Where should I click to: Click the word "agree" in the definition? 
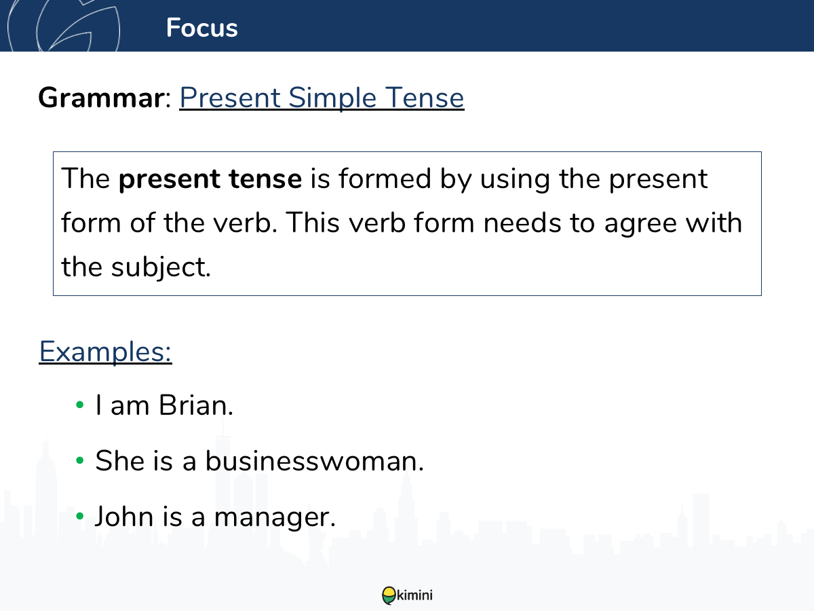pyautogui.click(x=641, y=223)
